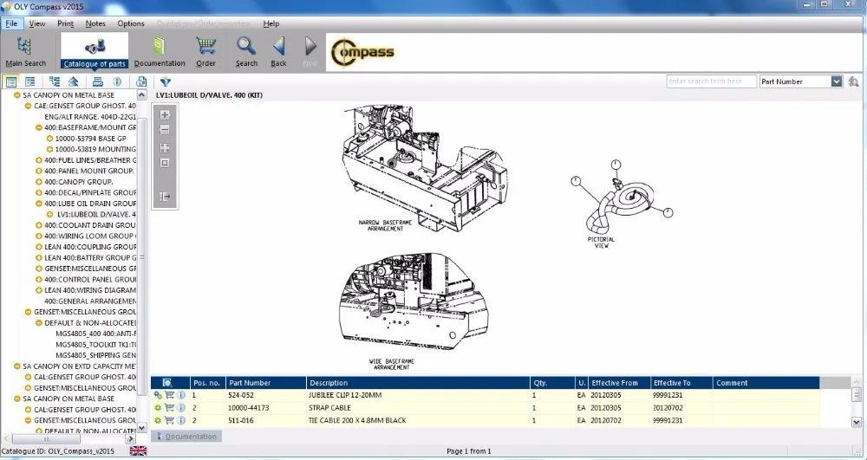Open the Help menu
Screen dimensions: 867x460
tap(271, 23)
